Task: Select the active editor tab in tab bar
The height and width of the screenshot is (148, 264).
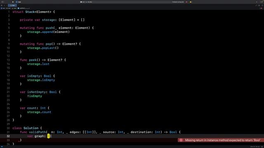Action: 13,5
